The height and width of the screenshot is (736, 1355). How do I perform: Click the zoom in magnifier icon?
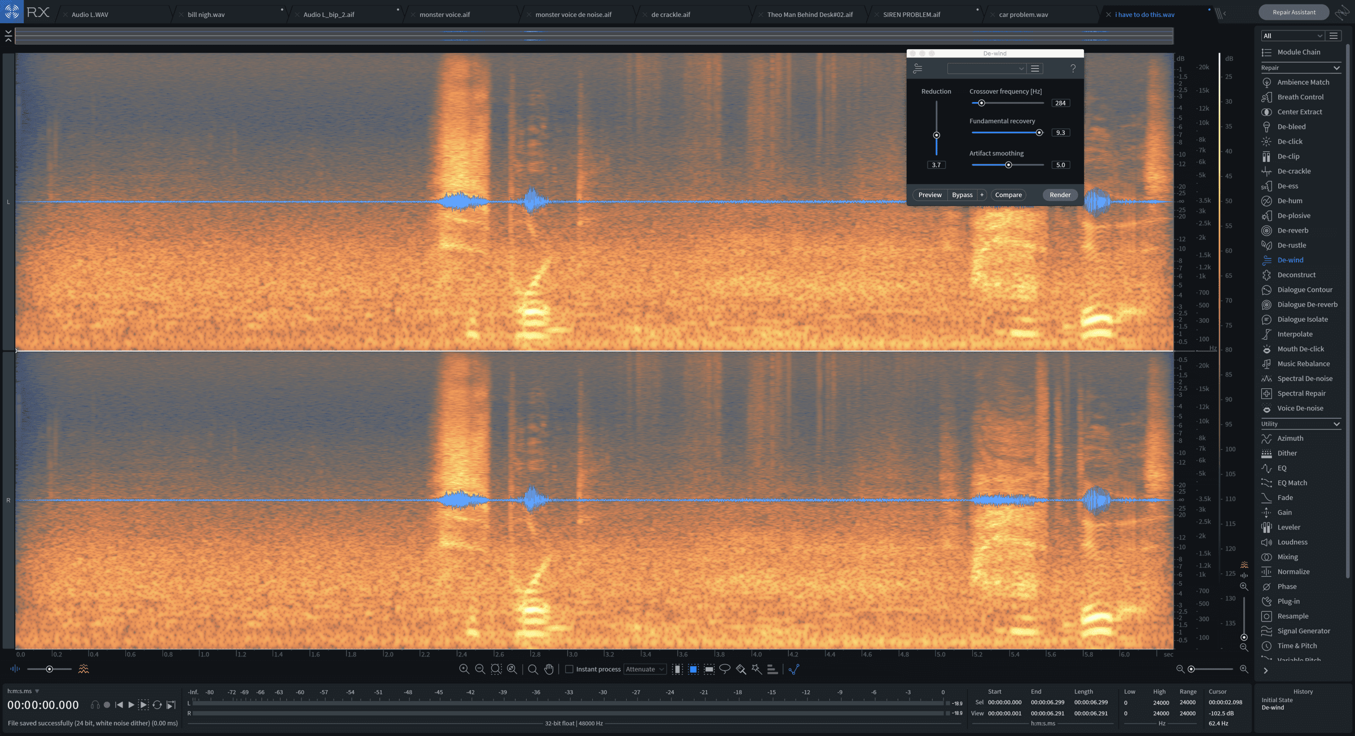[464, 669]
